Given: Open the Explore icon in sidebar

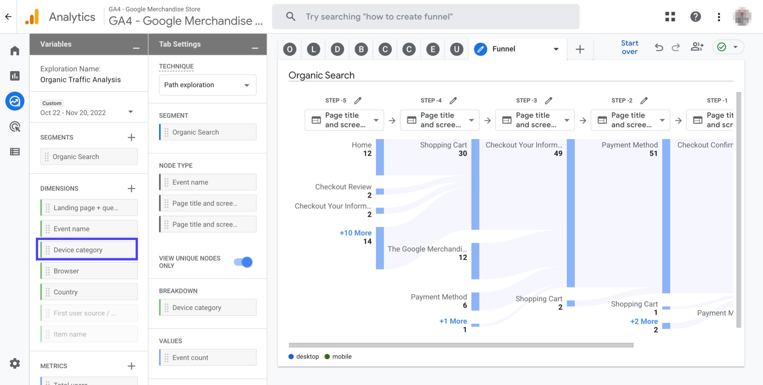Looking at the screenshot, I should [x=15, y=101].
